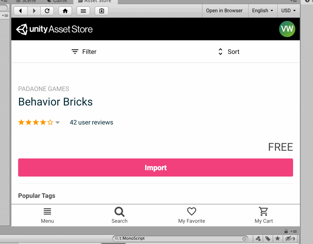The height and width of the screenshot is (244, 313).
Task: Open My Favorite heart icon
Action: pyautogui.click(x=191, y=215)
